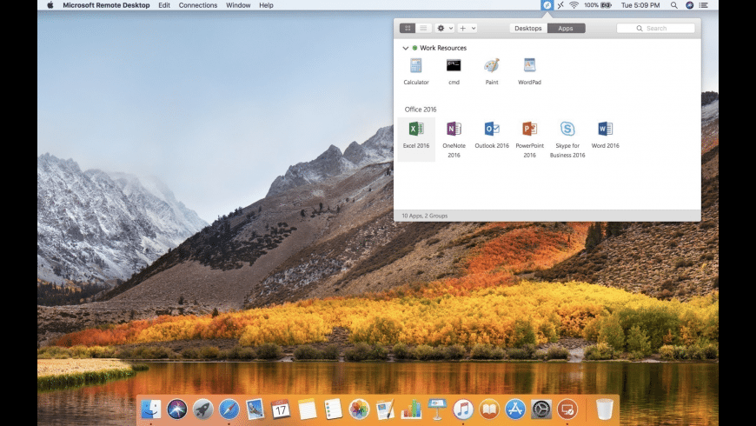Open Safari from the Dock
The image size is (756, 426).
click(229, 409)
